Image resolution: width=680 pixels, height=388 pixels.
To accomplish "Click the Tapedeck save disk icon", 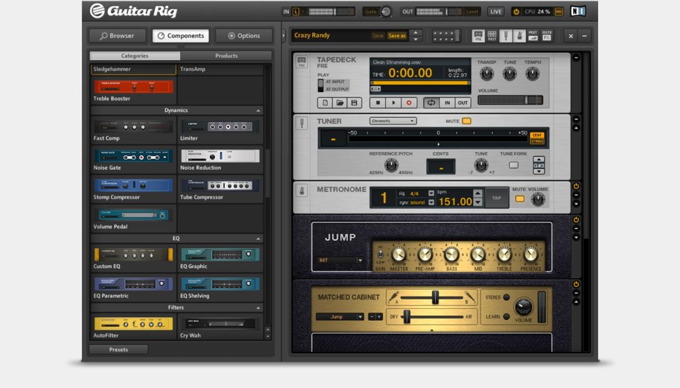I will 355,103.
